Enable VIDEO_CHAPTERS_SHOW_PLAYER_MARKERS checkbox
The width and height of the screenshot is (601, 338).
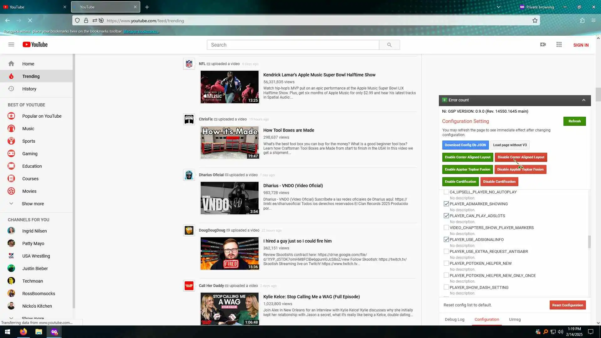pos(446,228)
